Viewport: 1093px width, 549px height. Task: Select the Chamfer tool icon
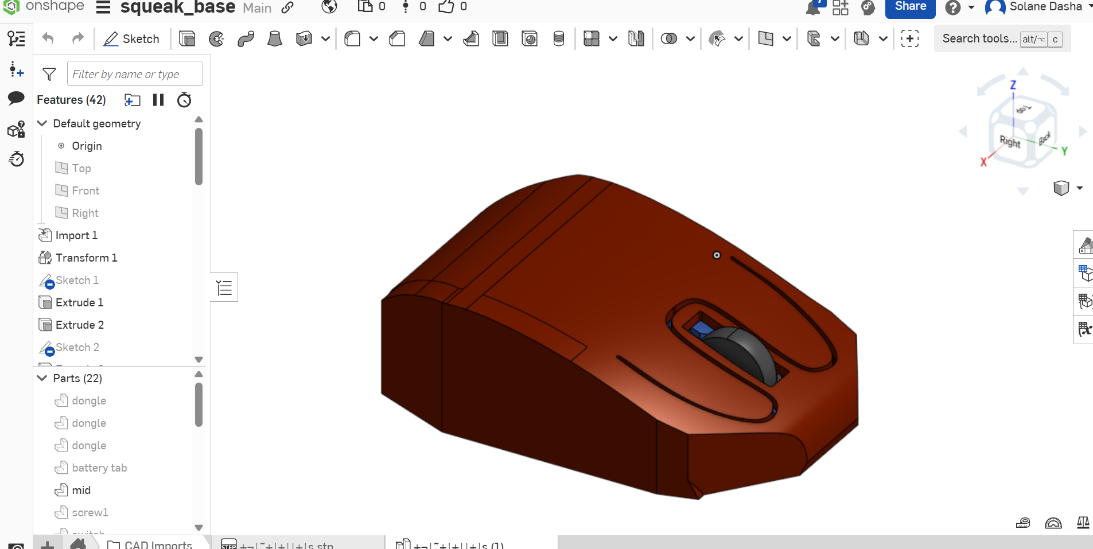point(397,38)
